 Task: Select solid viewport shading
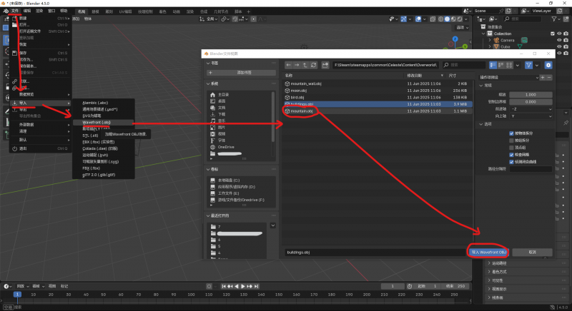click(448, 19)
